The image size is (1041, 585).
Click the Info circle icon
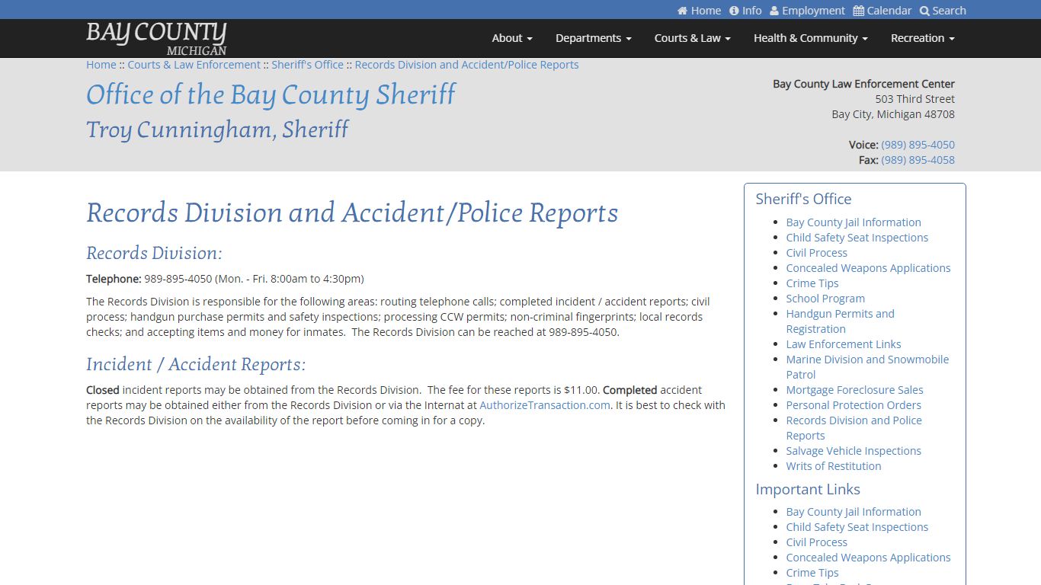pos(734,11)
